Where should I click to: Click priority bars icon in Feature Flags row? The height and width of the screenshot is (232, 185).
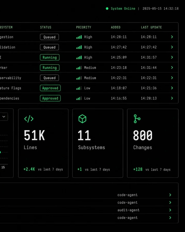[79, 88]
